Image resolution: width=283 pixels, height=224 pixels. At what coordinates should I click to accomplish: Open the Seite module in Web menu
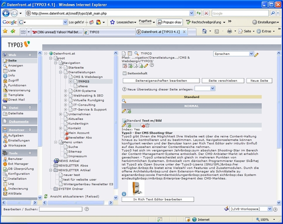pos(12,60)
